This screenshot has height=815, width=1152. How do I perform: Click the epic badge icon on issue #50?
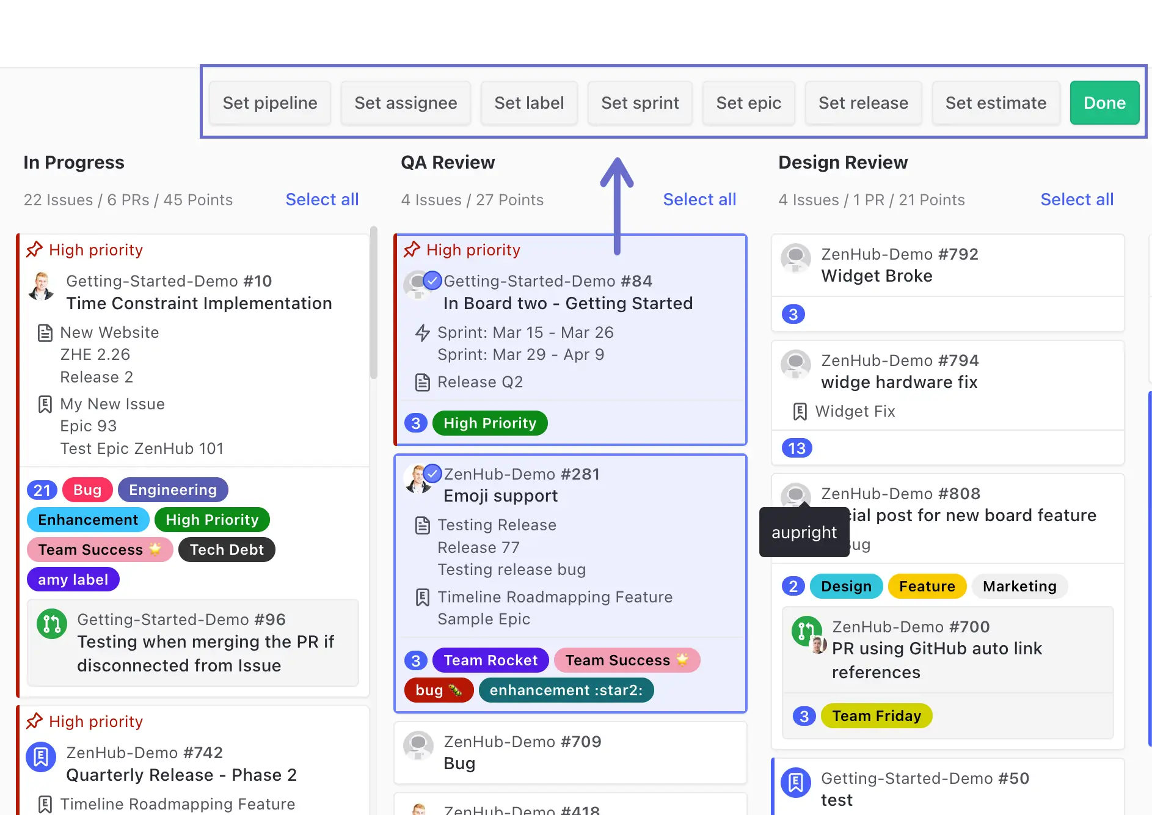click(796, 783)
